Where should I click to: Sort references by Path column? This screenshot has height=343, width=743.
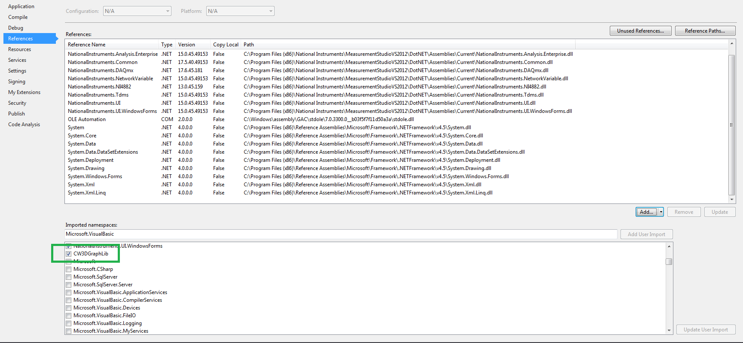(x=408, y=45)
